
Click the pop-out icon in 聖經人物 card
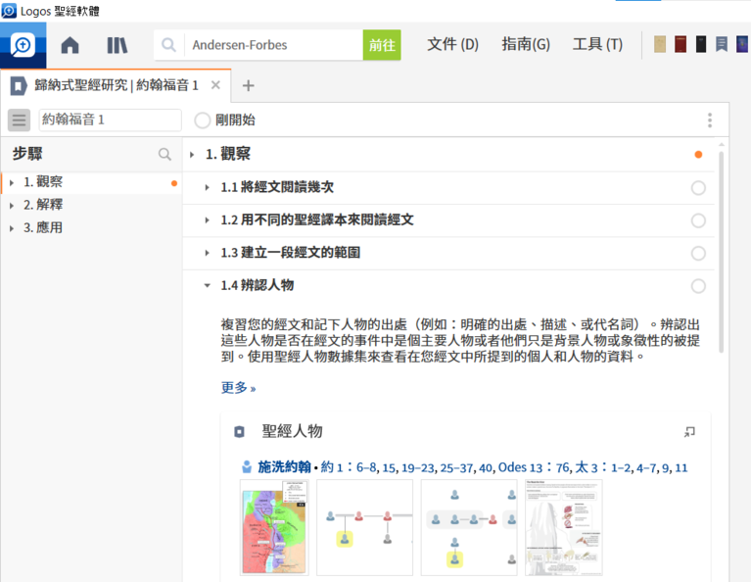(x=689, y=431)
